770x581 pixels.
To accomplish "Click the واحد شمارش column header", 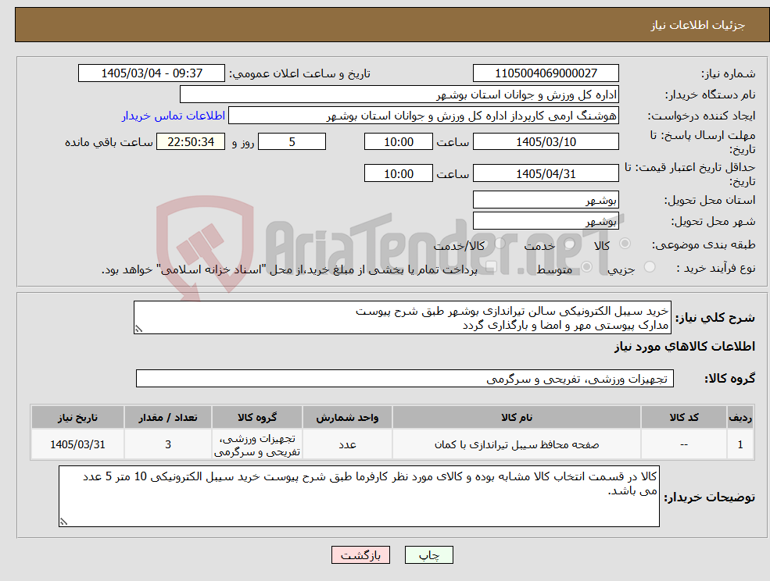I will click(x=347, y=417).
